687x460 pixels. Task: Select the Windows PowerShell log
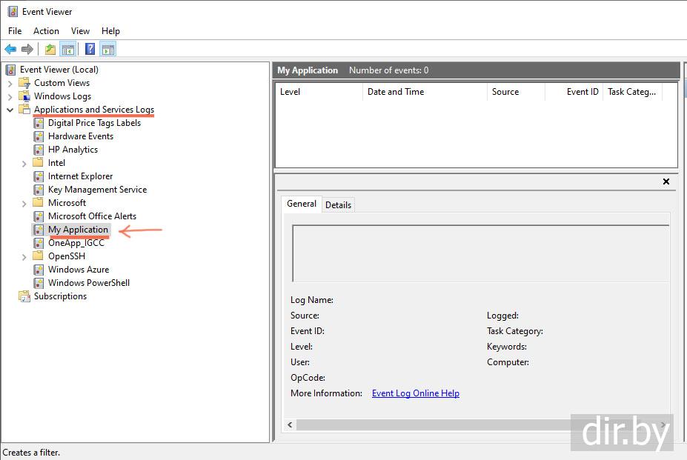click(88, 283)
